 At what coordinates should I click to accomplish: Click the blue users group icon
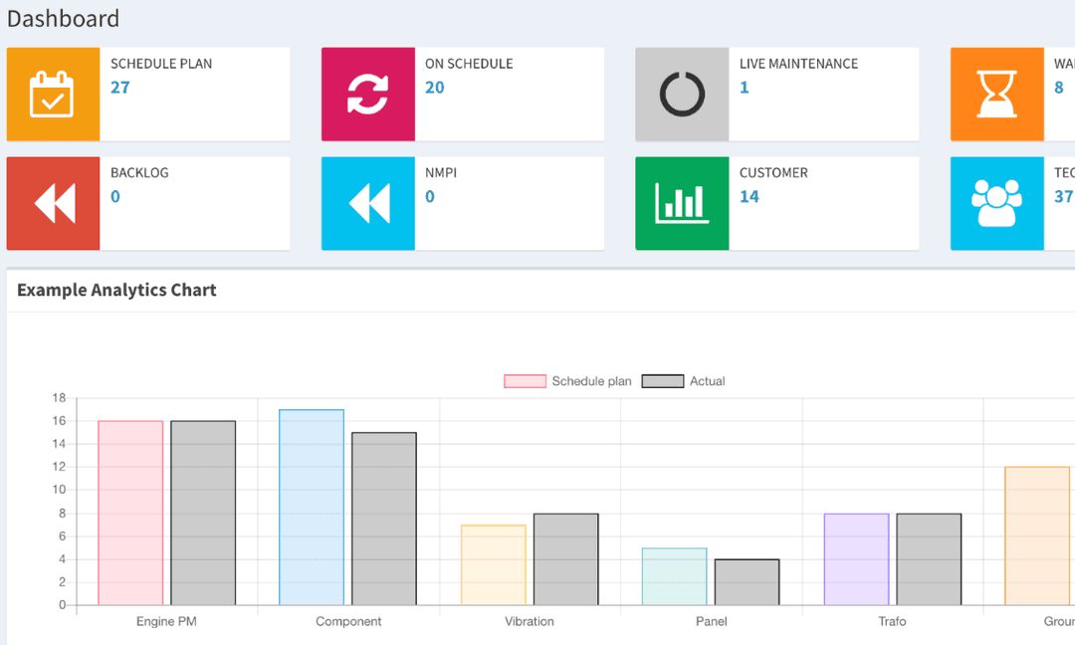996,203
